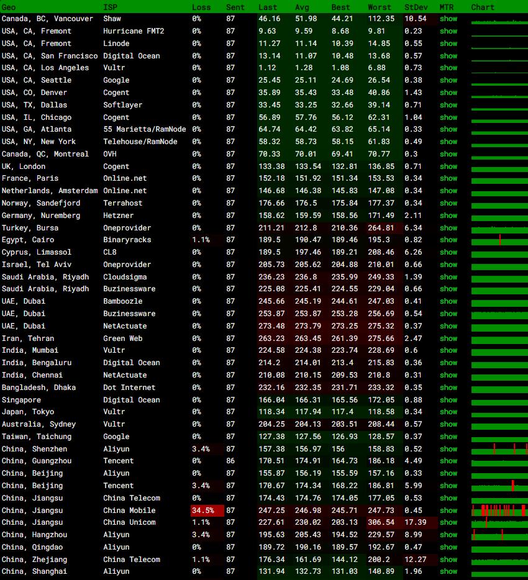
Task: Open MTR for Tokyo Vultr
Action: (448, 412)
